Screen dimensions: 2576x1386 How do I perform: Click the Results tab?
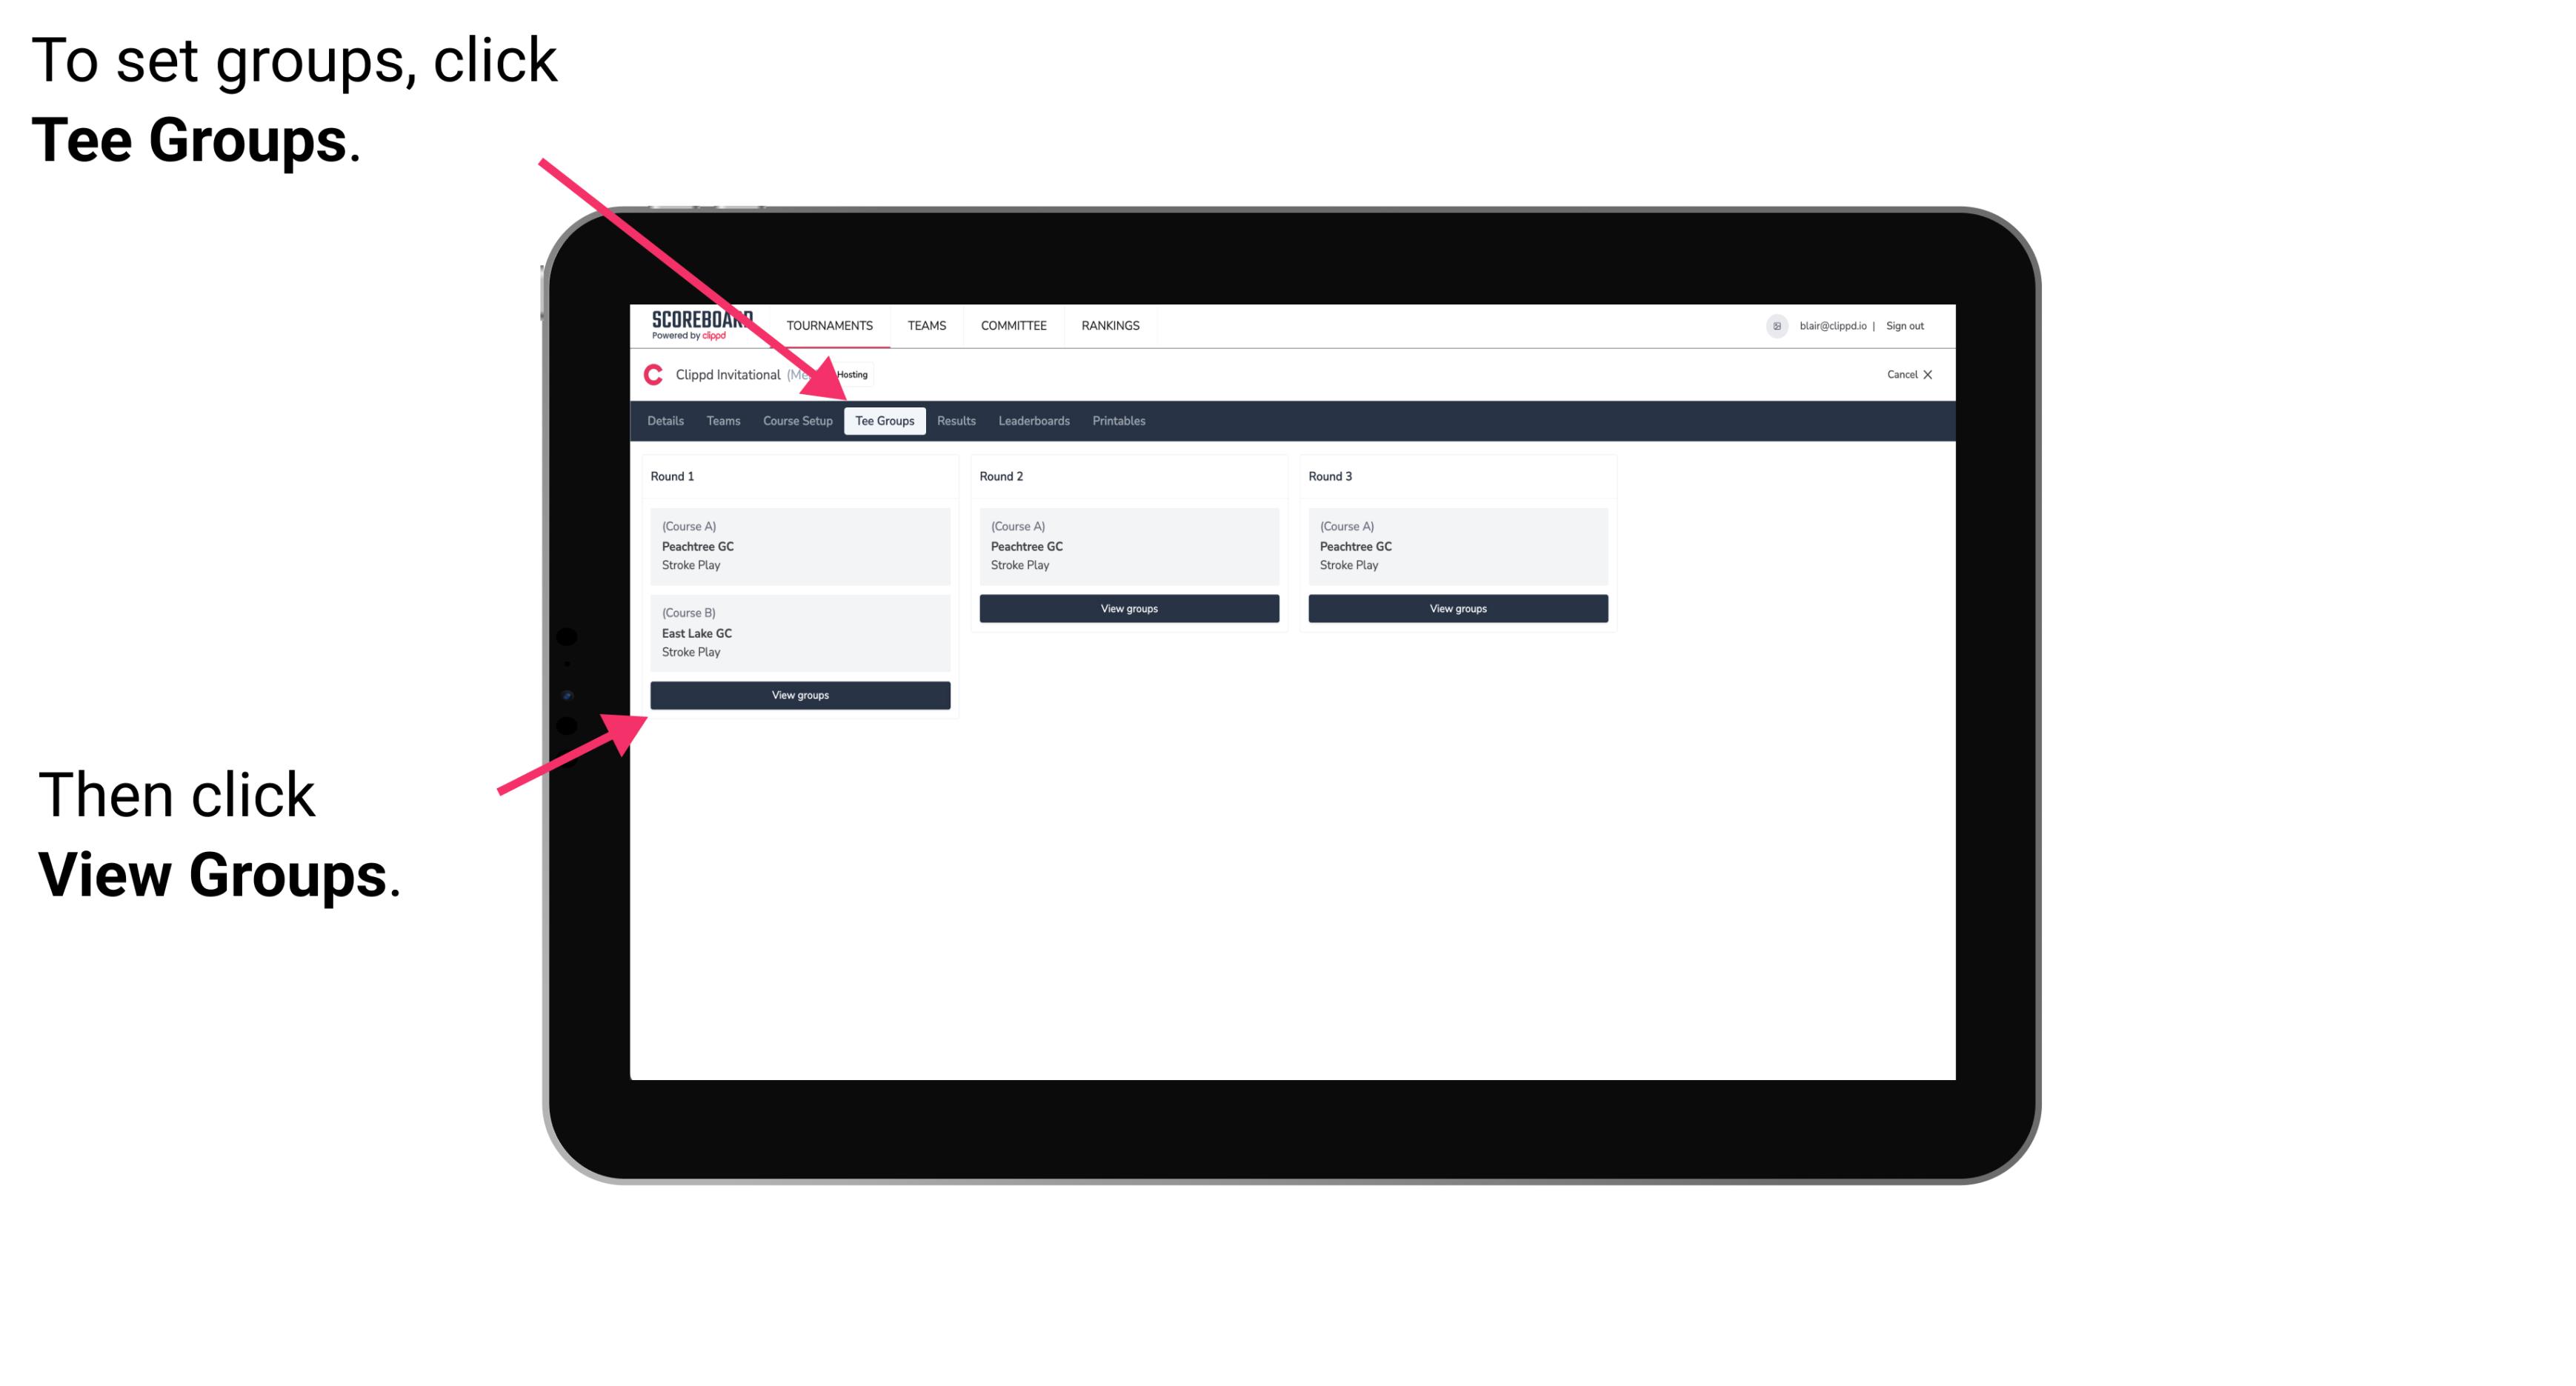[953, 422]
